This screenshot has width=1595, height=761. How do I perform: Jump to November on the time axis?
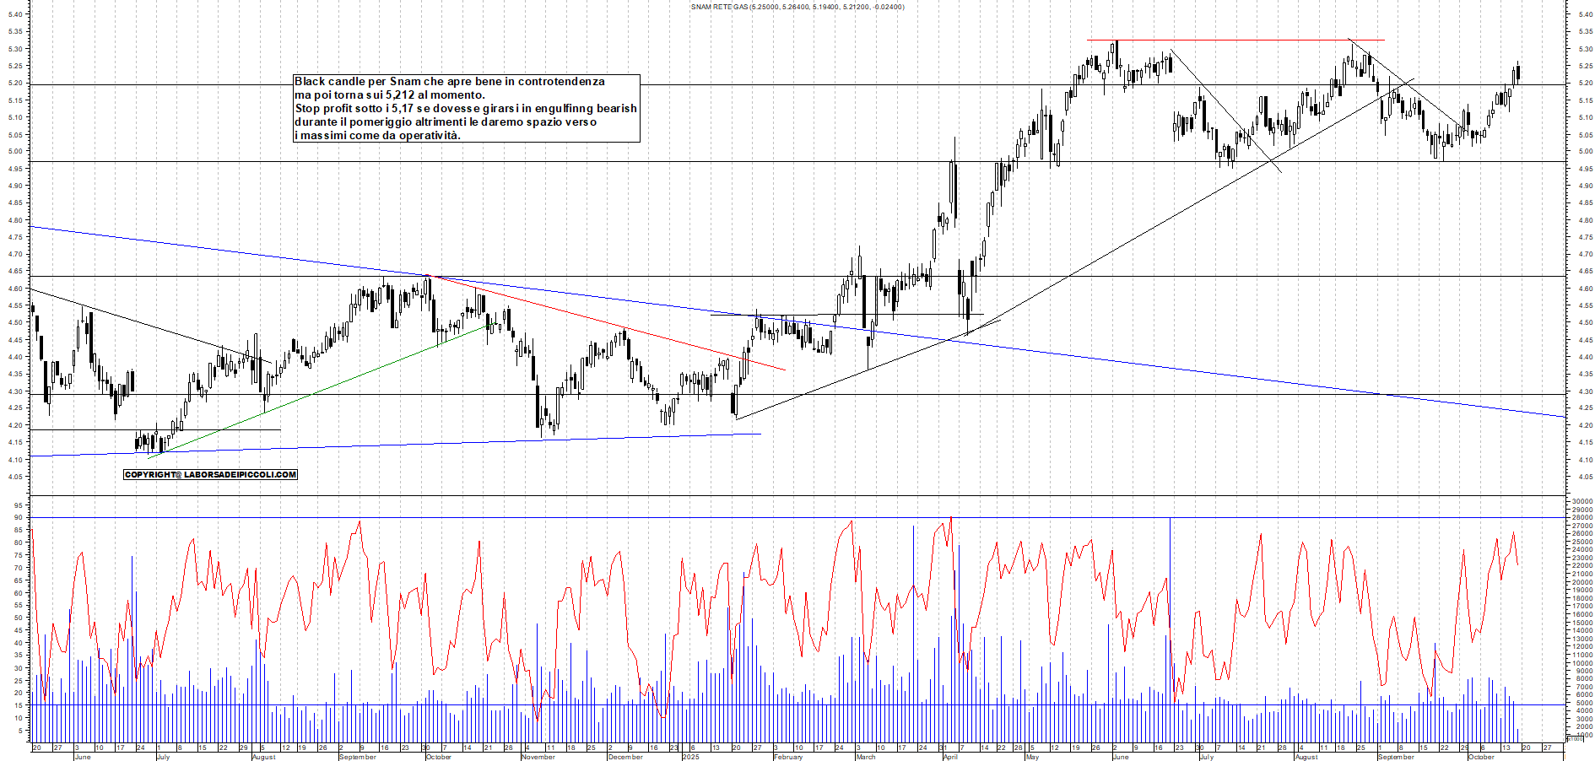[x=538, y=757]
